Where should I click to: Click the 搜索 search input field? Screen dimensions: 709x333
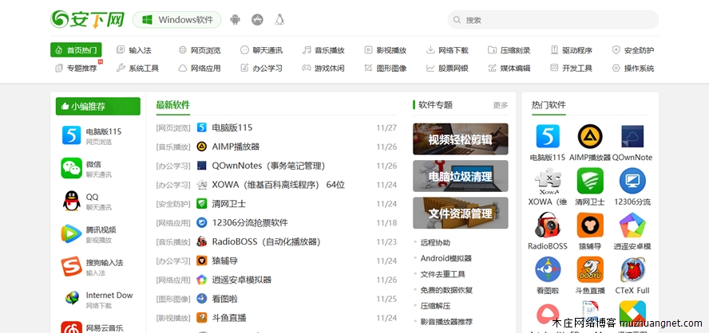point(553,20)
